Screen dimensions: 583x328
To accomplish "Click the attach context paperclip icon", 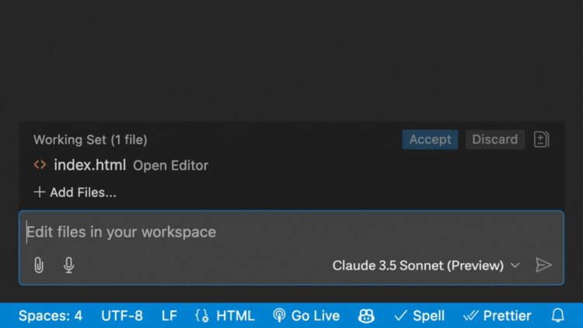I will coord(39,265).
